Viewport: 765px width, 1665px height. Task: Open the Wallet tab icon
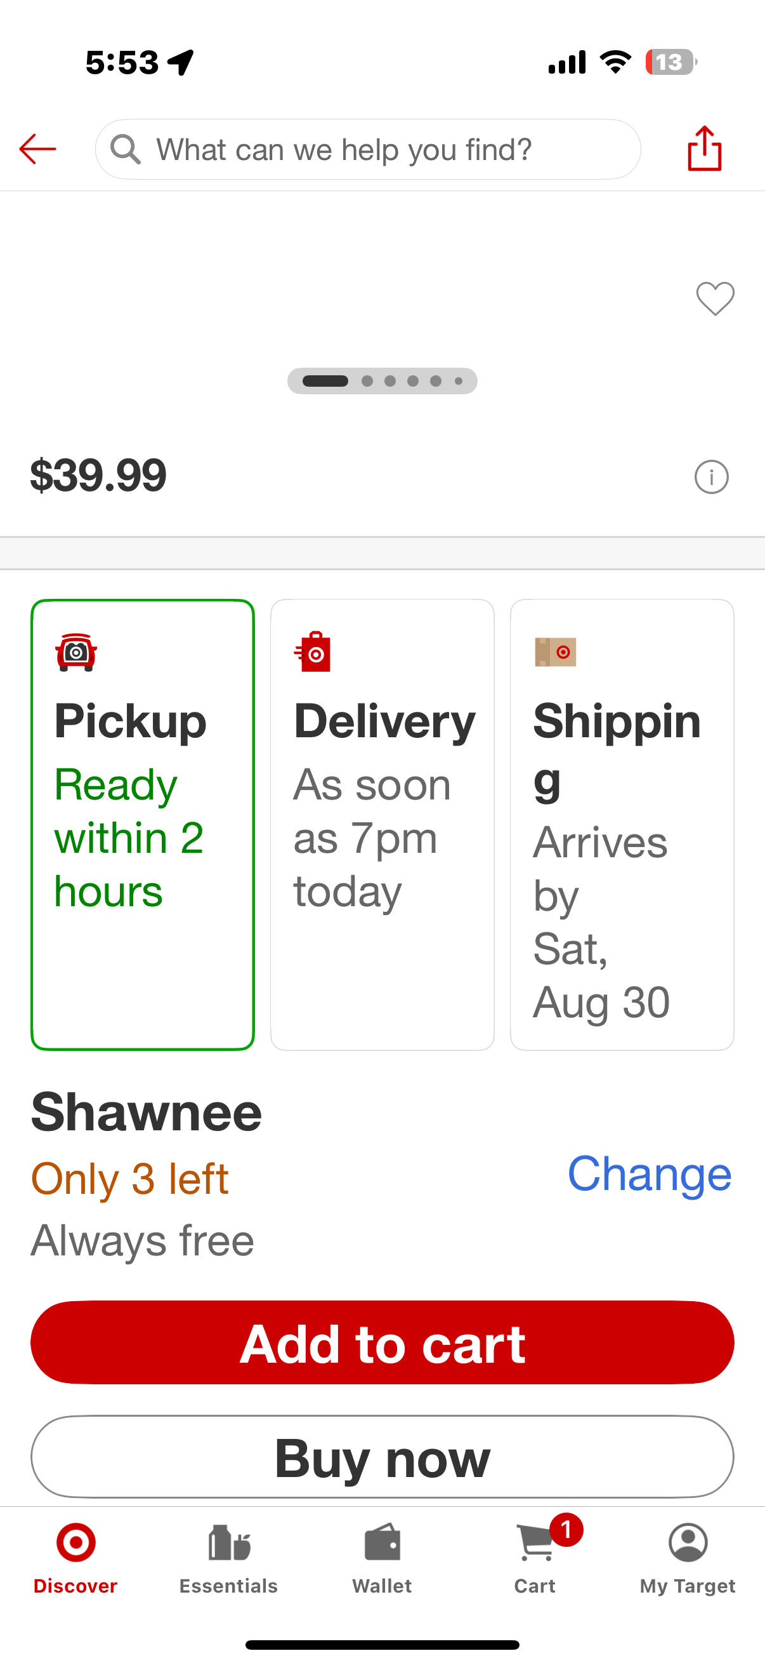(382, 1544)
